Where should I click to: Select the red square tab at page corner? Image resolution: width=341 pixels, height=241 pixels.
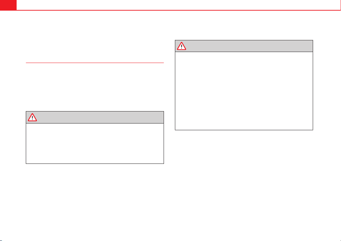(x=8, y=5)
